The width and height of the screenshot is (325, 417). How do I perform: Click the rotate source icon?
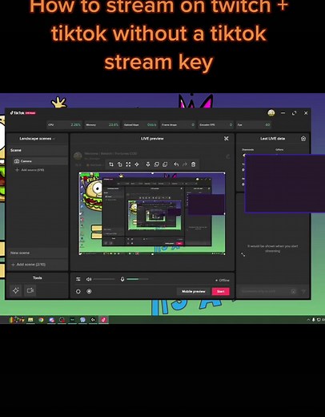[x=120, y=164]
